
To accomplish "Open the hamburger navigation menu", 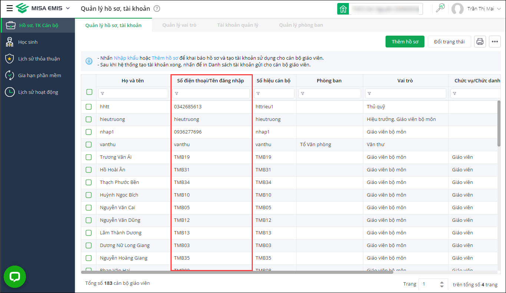I will (x=10, y=8).
